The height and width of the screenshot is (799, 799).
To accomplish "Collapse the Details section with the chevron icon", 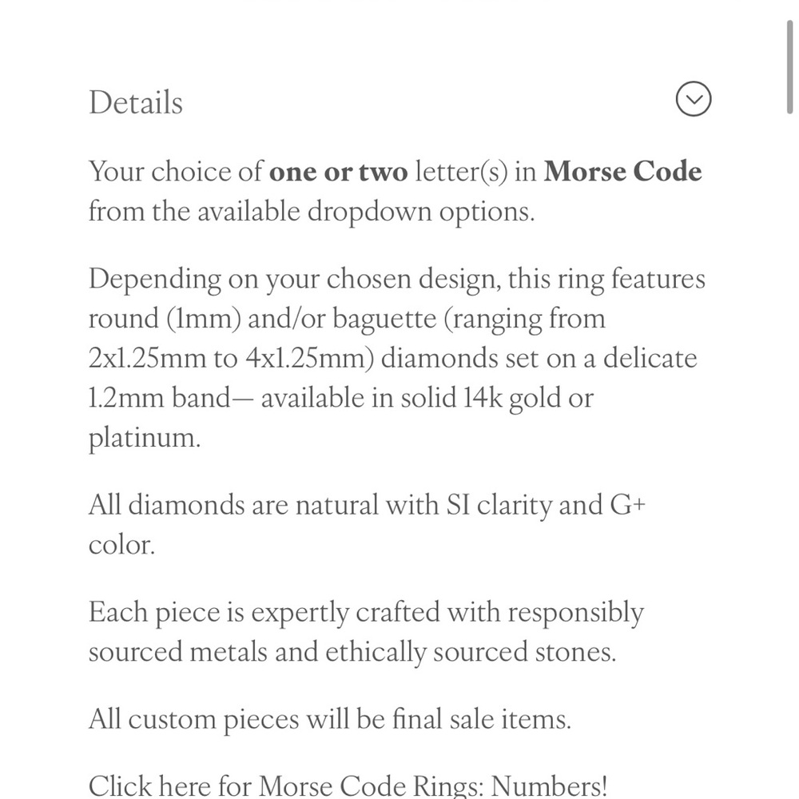I will pos(693,100).
